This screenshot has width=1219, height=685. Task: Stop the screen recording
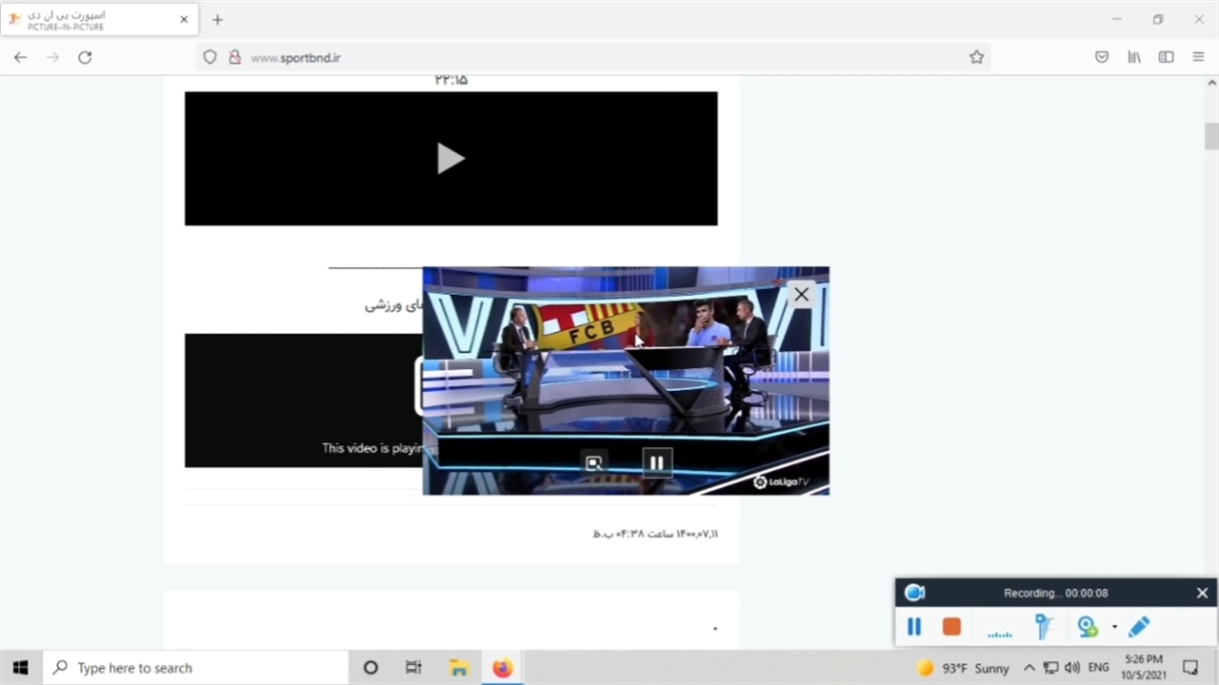951,627
